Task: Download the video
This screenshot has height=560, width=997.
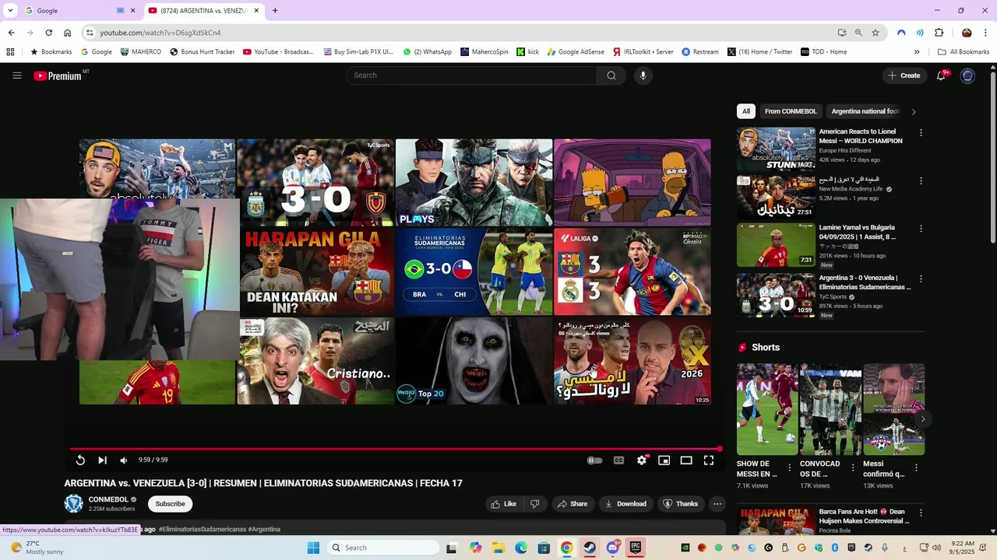Action: 625,504
